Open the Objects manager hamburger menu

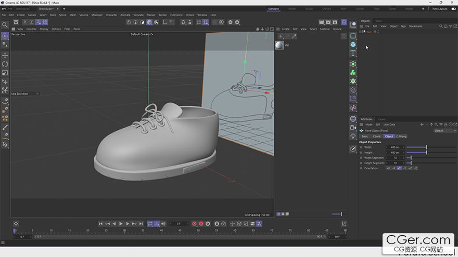[362, 26]
